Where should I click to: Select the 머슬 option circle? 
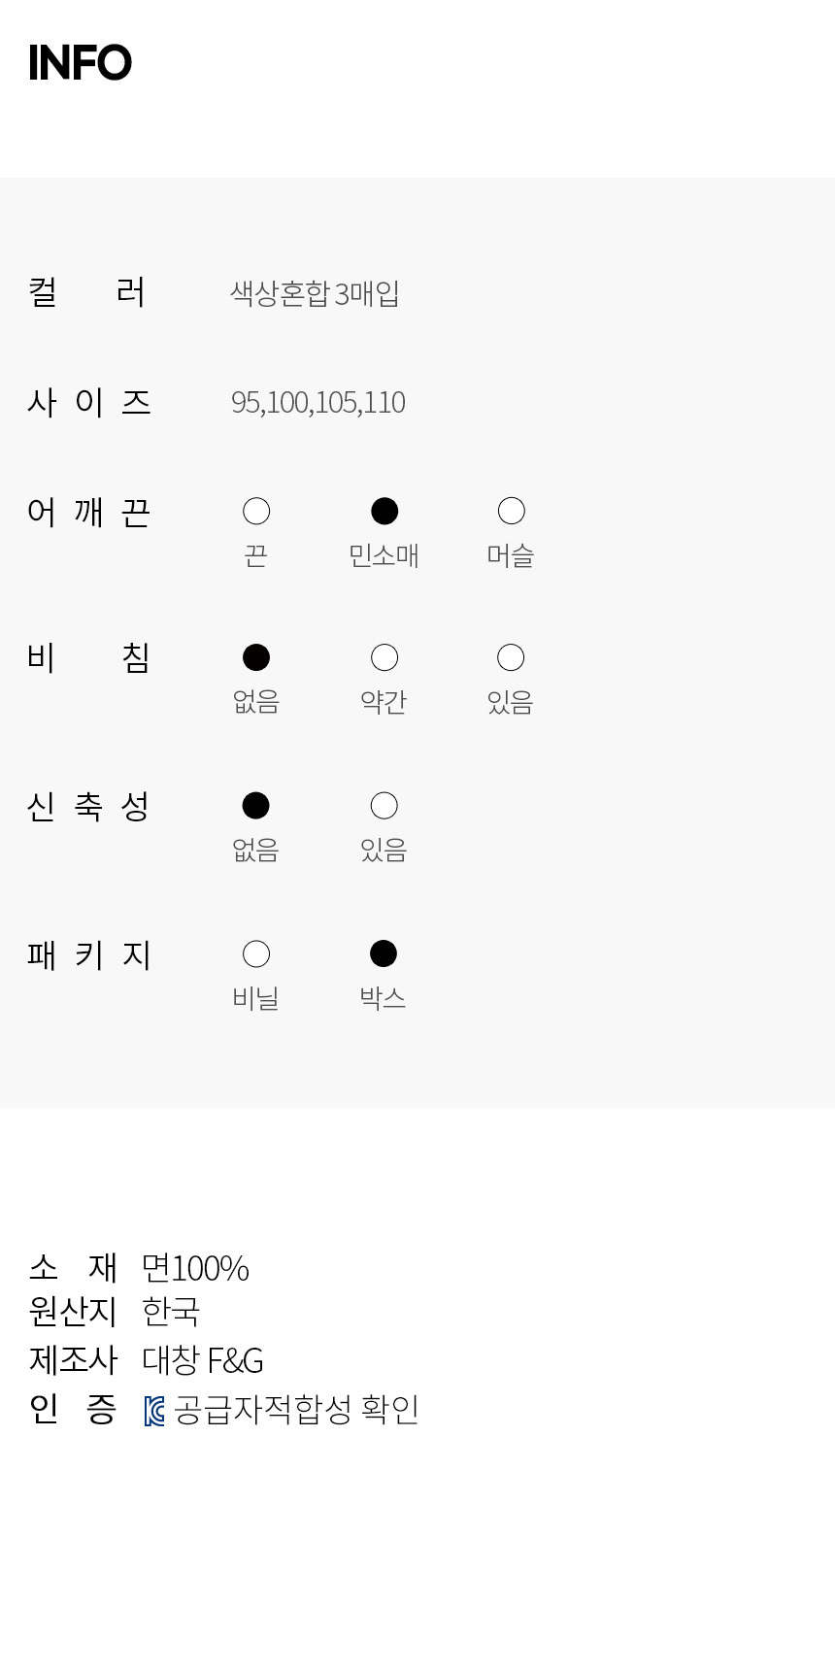tap(512, 512)
